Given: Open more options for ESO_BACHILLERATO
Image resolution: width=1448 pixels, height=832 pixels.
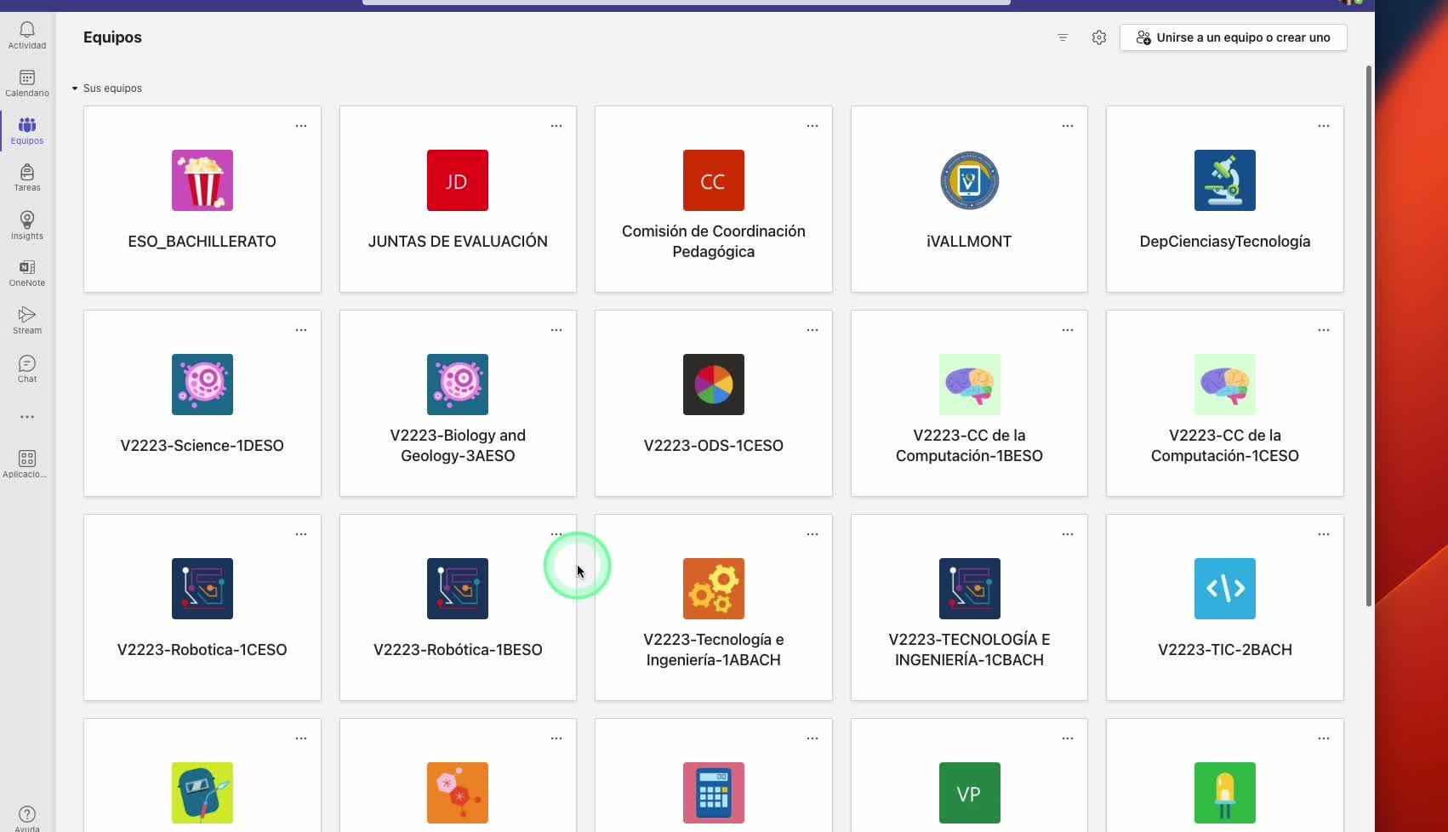Looking at the screenshot, I should (x=301, y=126).
